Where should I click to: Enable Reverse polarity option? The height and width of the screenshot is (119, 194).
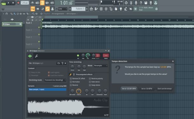pyautogui.click(x=96, y=79)
